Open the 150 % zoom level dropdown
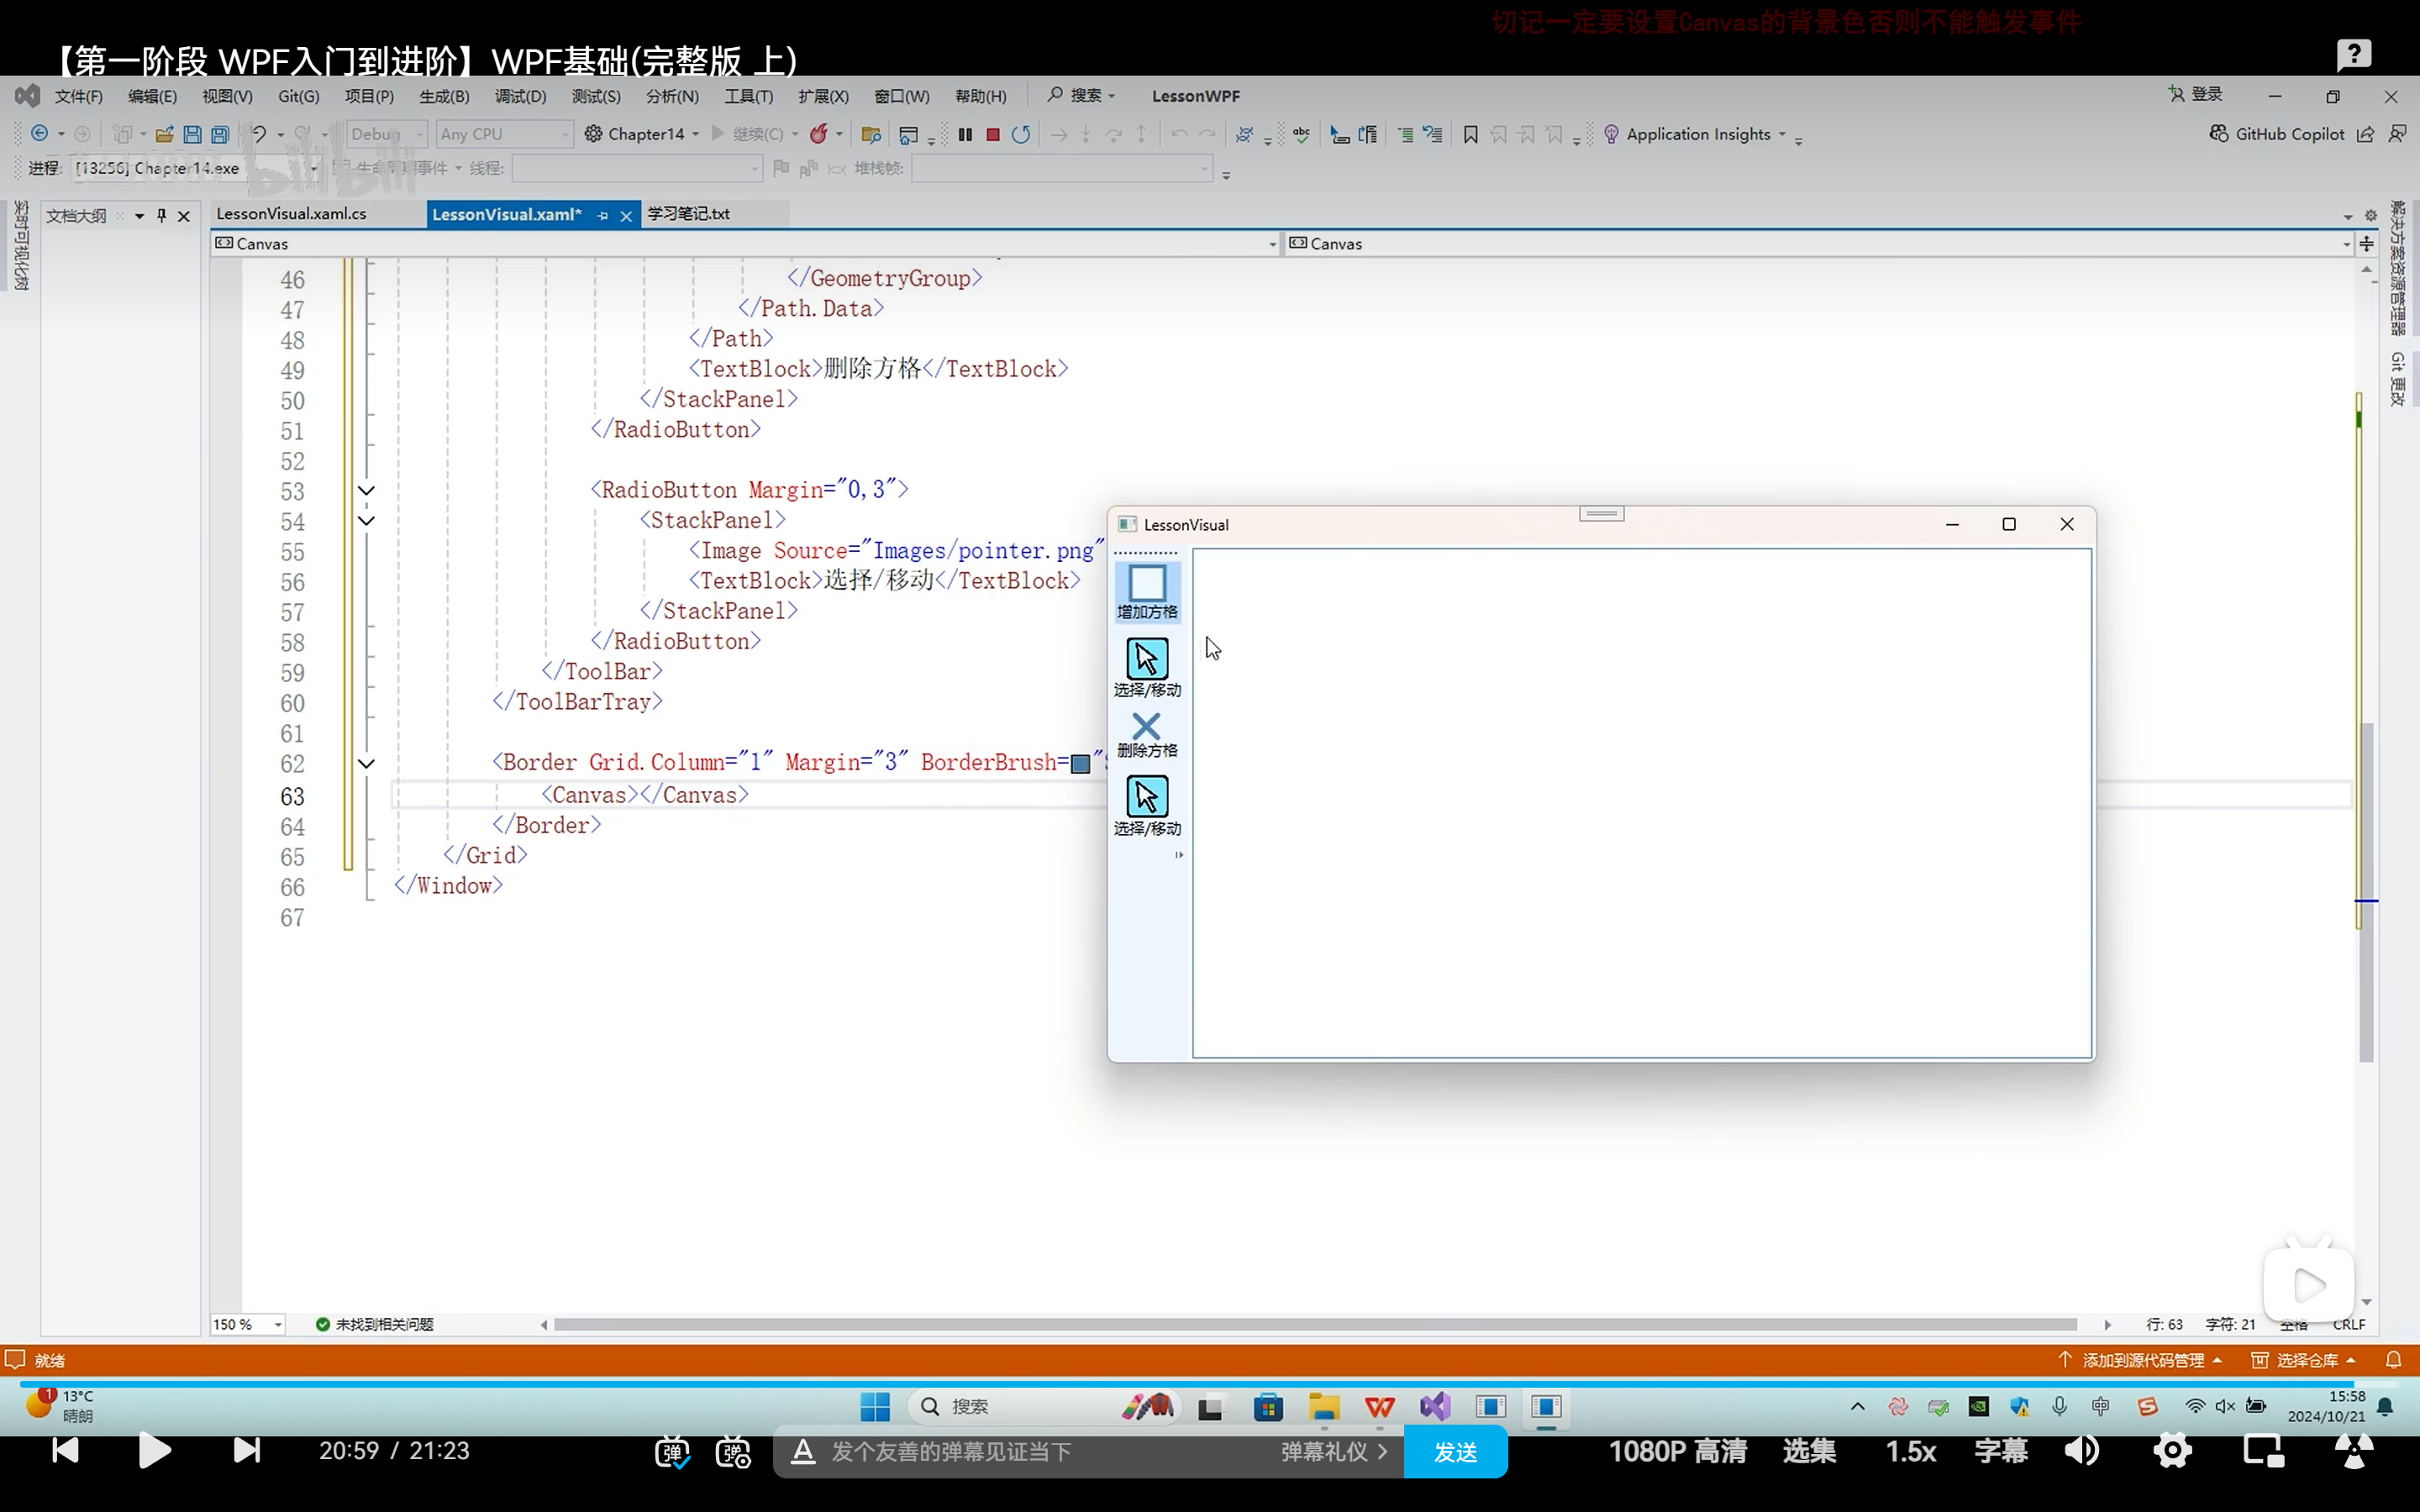Viewport: 2420px width, 1512px height. click(278, 1324)
